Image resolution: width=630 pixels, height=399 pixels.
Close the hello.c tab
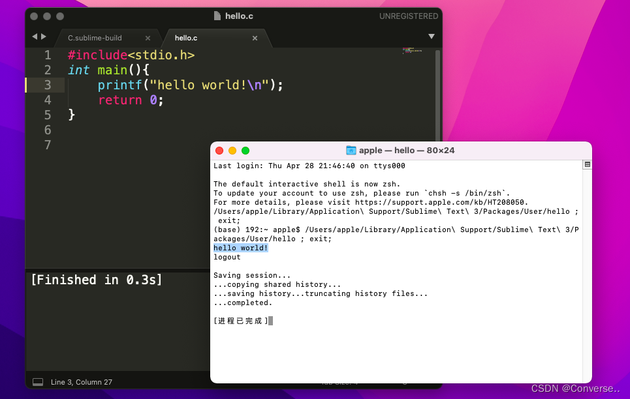(255, 38)
